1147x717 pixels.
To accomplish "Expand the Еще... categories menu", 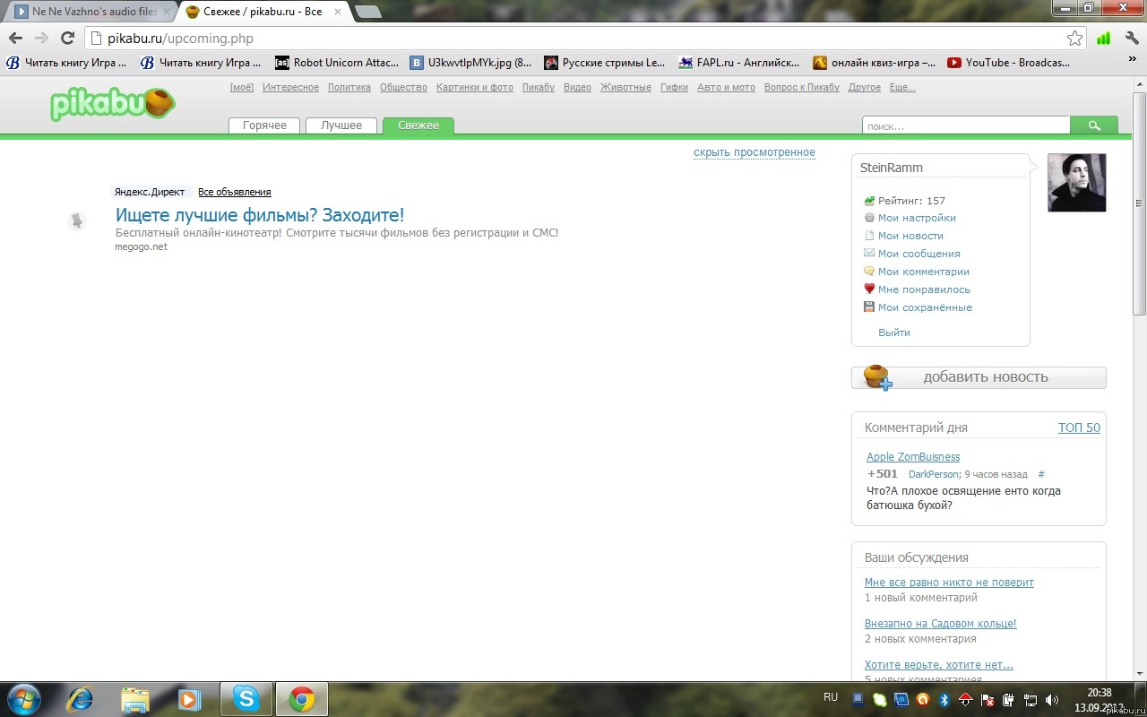I will [902, 88].
